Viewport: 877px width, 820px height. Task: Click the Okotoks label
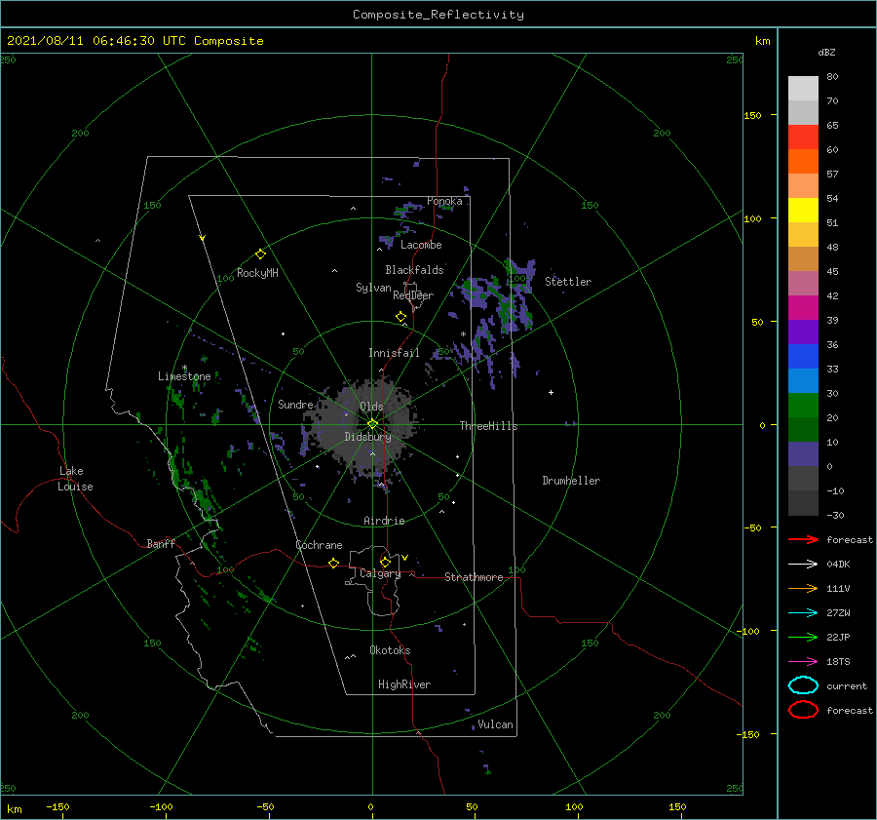(x=390, y=650)
